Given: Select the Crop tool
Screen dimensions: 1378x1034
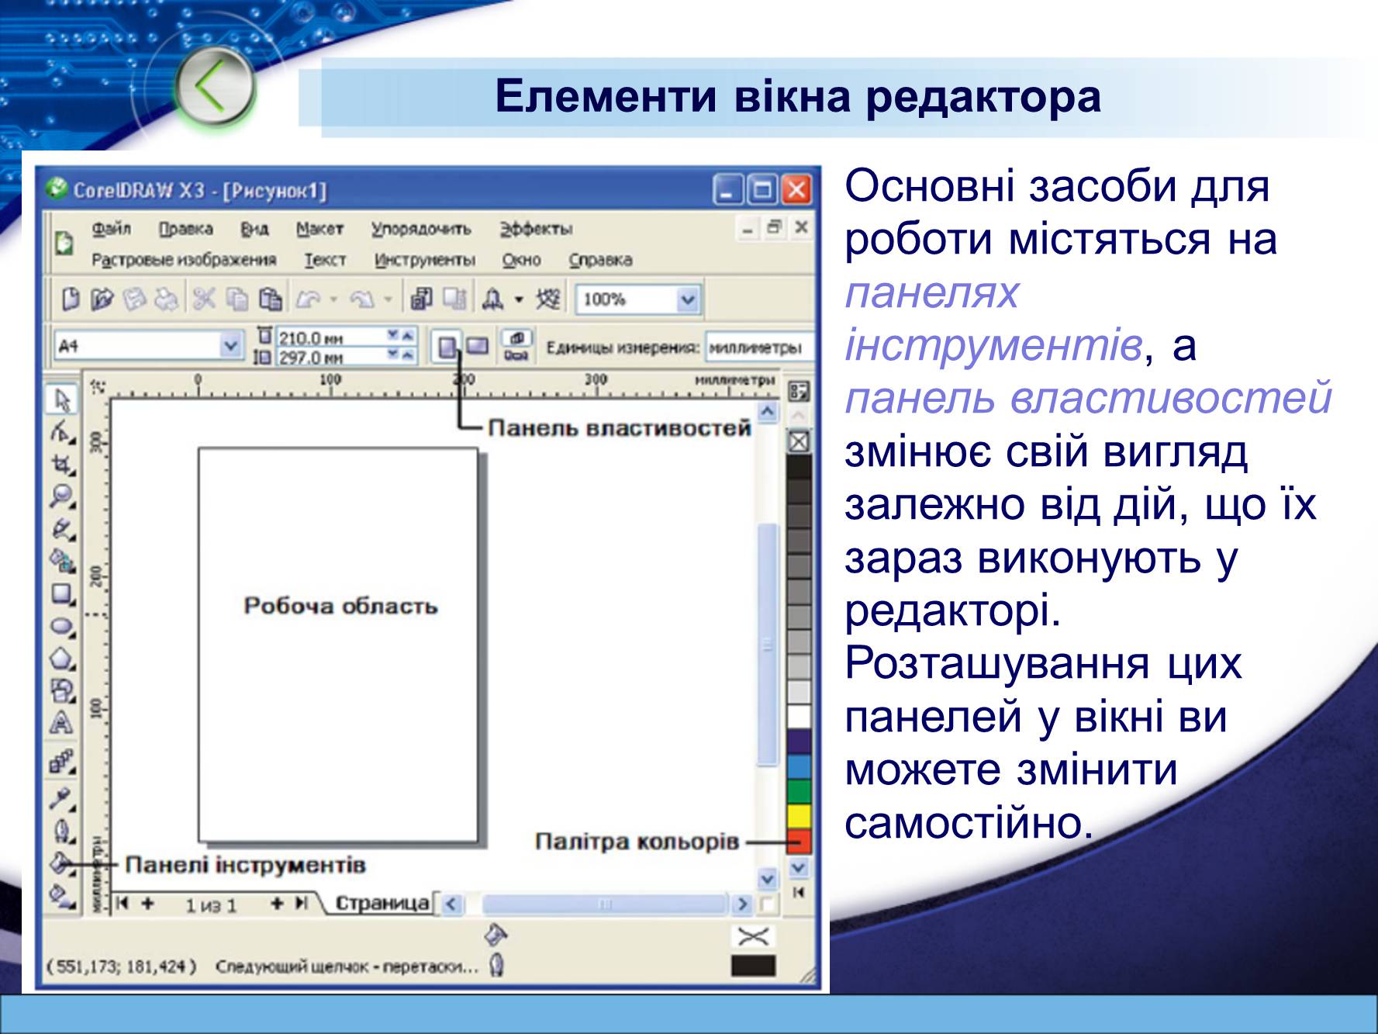Looking at the screenshot, I should coord(62,464).
